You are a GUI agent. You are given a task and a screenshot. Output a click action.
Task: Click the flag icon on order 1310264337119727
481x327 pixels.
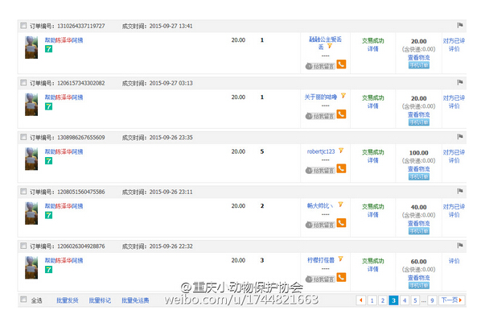460,25
